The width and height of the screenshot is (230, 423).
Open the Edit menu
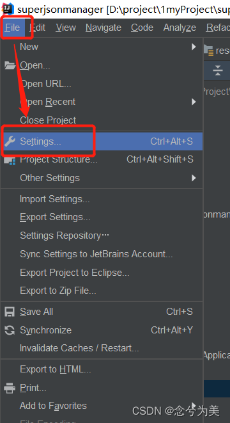coord(38,28)
